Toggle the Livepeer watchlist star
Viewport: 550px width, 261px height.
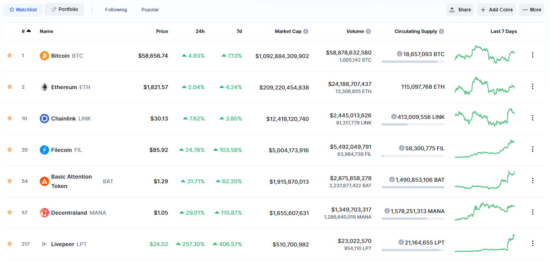10,244
